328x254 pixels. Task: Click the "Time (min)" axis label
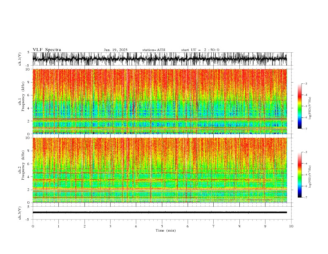166,230
